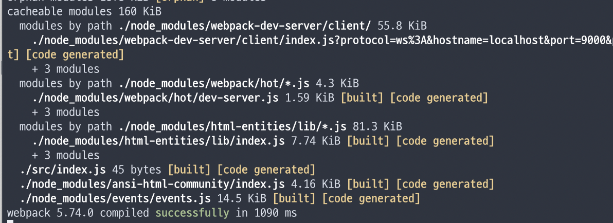Click "+ 3 modules" below html-entities index.js
Viewport: 613px width, 223px height.
pyautogui.click(x=65, y=156)
